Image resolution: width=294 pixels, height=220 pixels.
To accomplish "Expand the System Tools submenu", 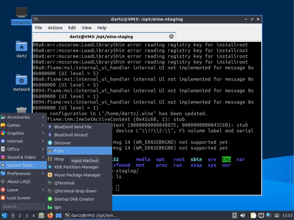I will tap(23, 165).
